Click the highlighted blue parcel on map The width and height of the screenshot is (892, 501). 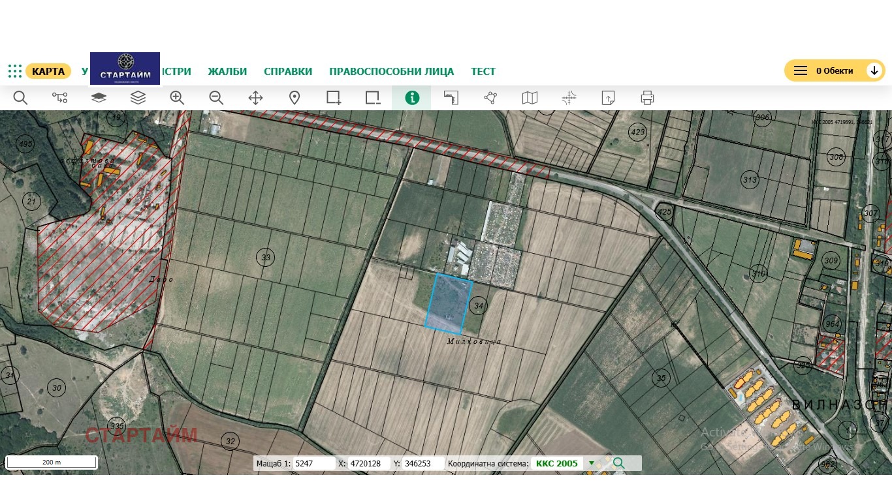pyautogui.click(x=448, y=303)
